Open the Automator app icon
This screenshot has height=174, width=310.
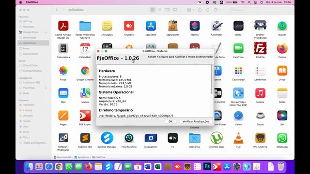point(217,26)
